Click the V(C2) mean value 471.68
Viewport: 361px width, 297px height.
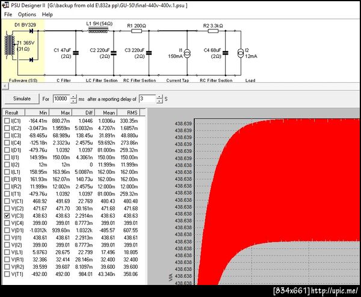tap(108, 209)
